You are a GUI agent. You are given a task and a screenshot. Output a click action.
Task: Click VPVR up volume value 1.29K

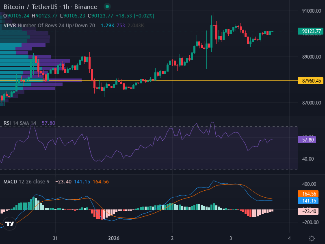coord(107,25)
